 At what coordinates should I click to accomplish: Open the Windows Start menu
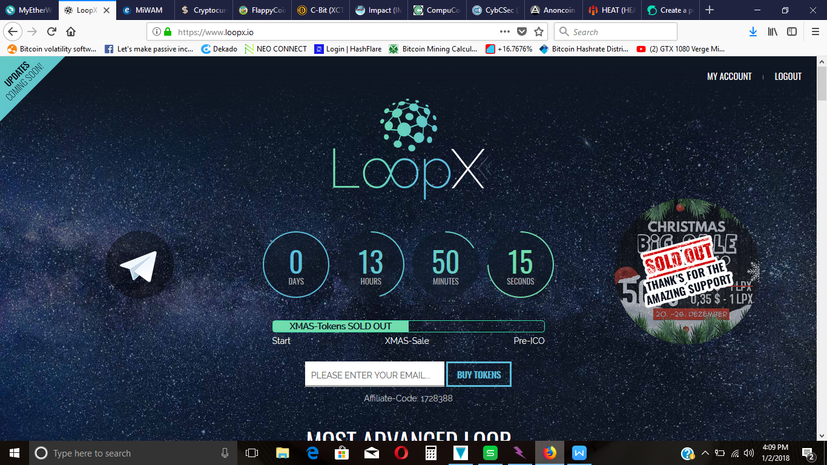pos(14,453)
